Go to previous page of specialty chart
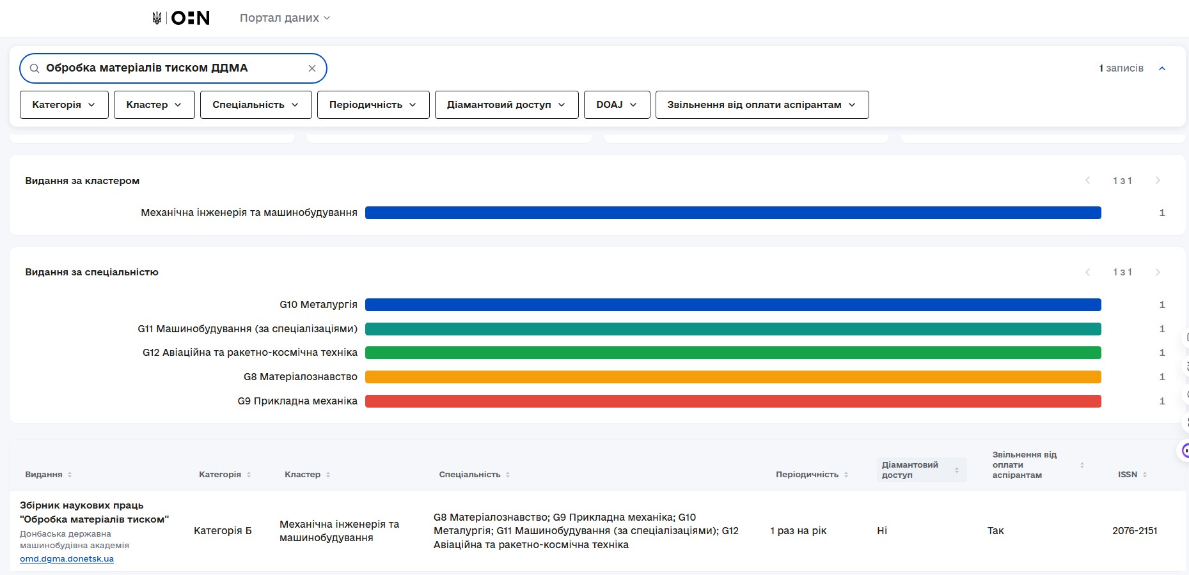1189x575 pixels. click(1087, 272)
